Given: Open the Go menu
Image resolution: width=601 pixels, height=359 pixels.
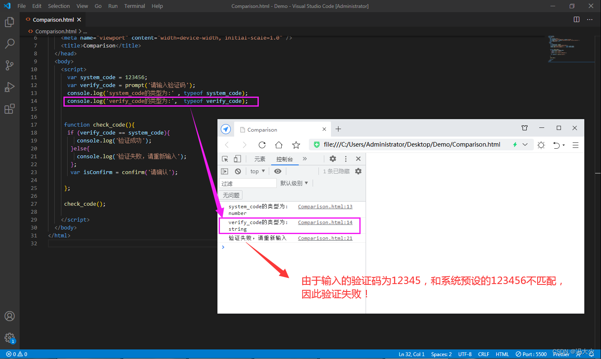Looking at the screenshot, I should pos(98,6).
